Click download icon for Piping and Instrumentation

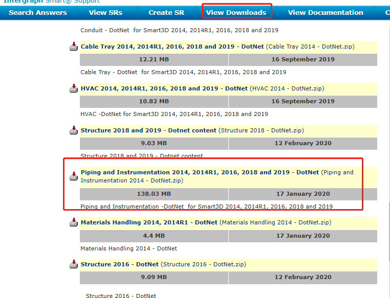[74, 176]
